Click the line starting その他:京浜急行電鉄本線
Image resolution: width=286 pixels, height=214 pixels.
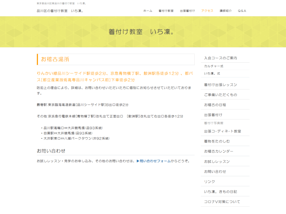(x=110, y=116)
